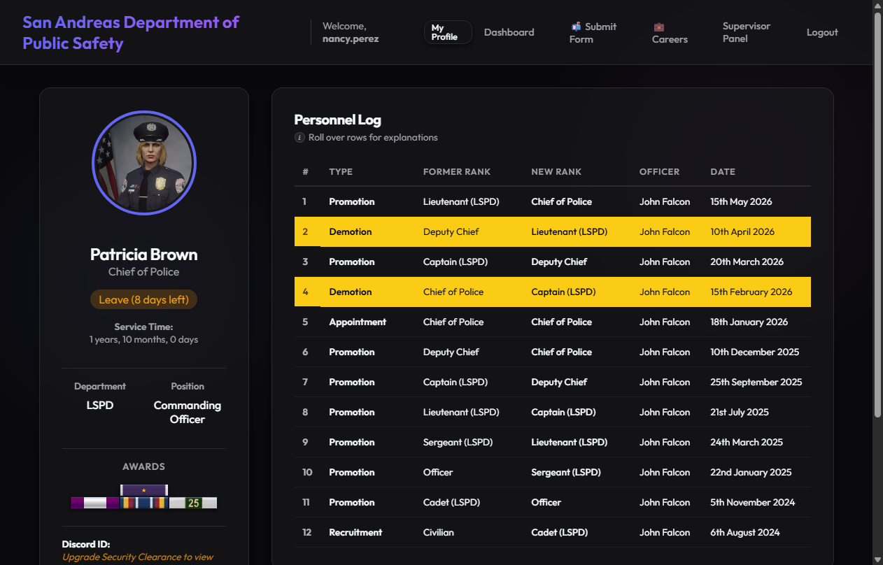This screenshot has height=565, width=883.
Task: Click Cadet (LSPD) in row 11's Former Rank
Action: [452, 502]
